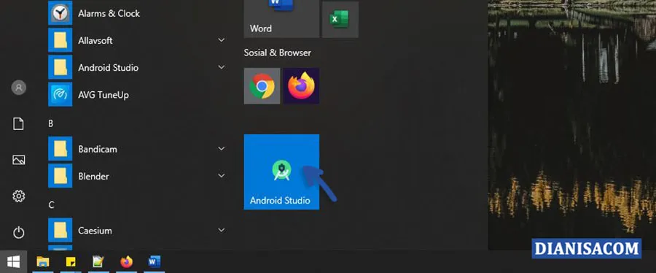Viewport: 656px width, 273px height.
Task: Click the Windows Start button
Action: 13,262
